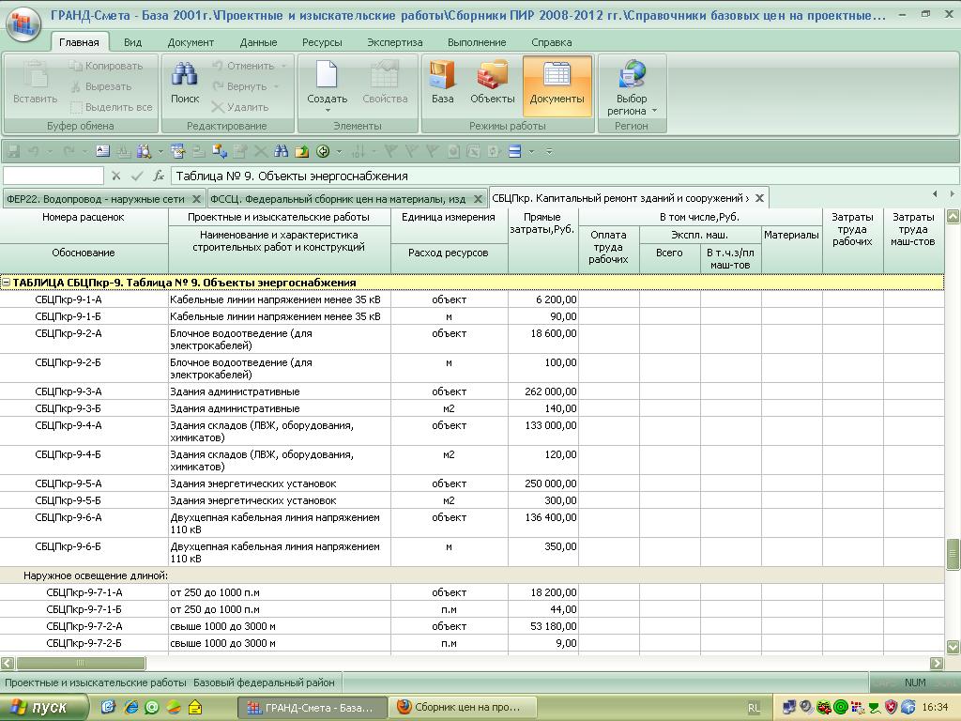Click the horizontal scrollbar thumb at bottom

tap(80, 664)
